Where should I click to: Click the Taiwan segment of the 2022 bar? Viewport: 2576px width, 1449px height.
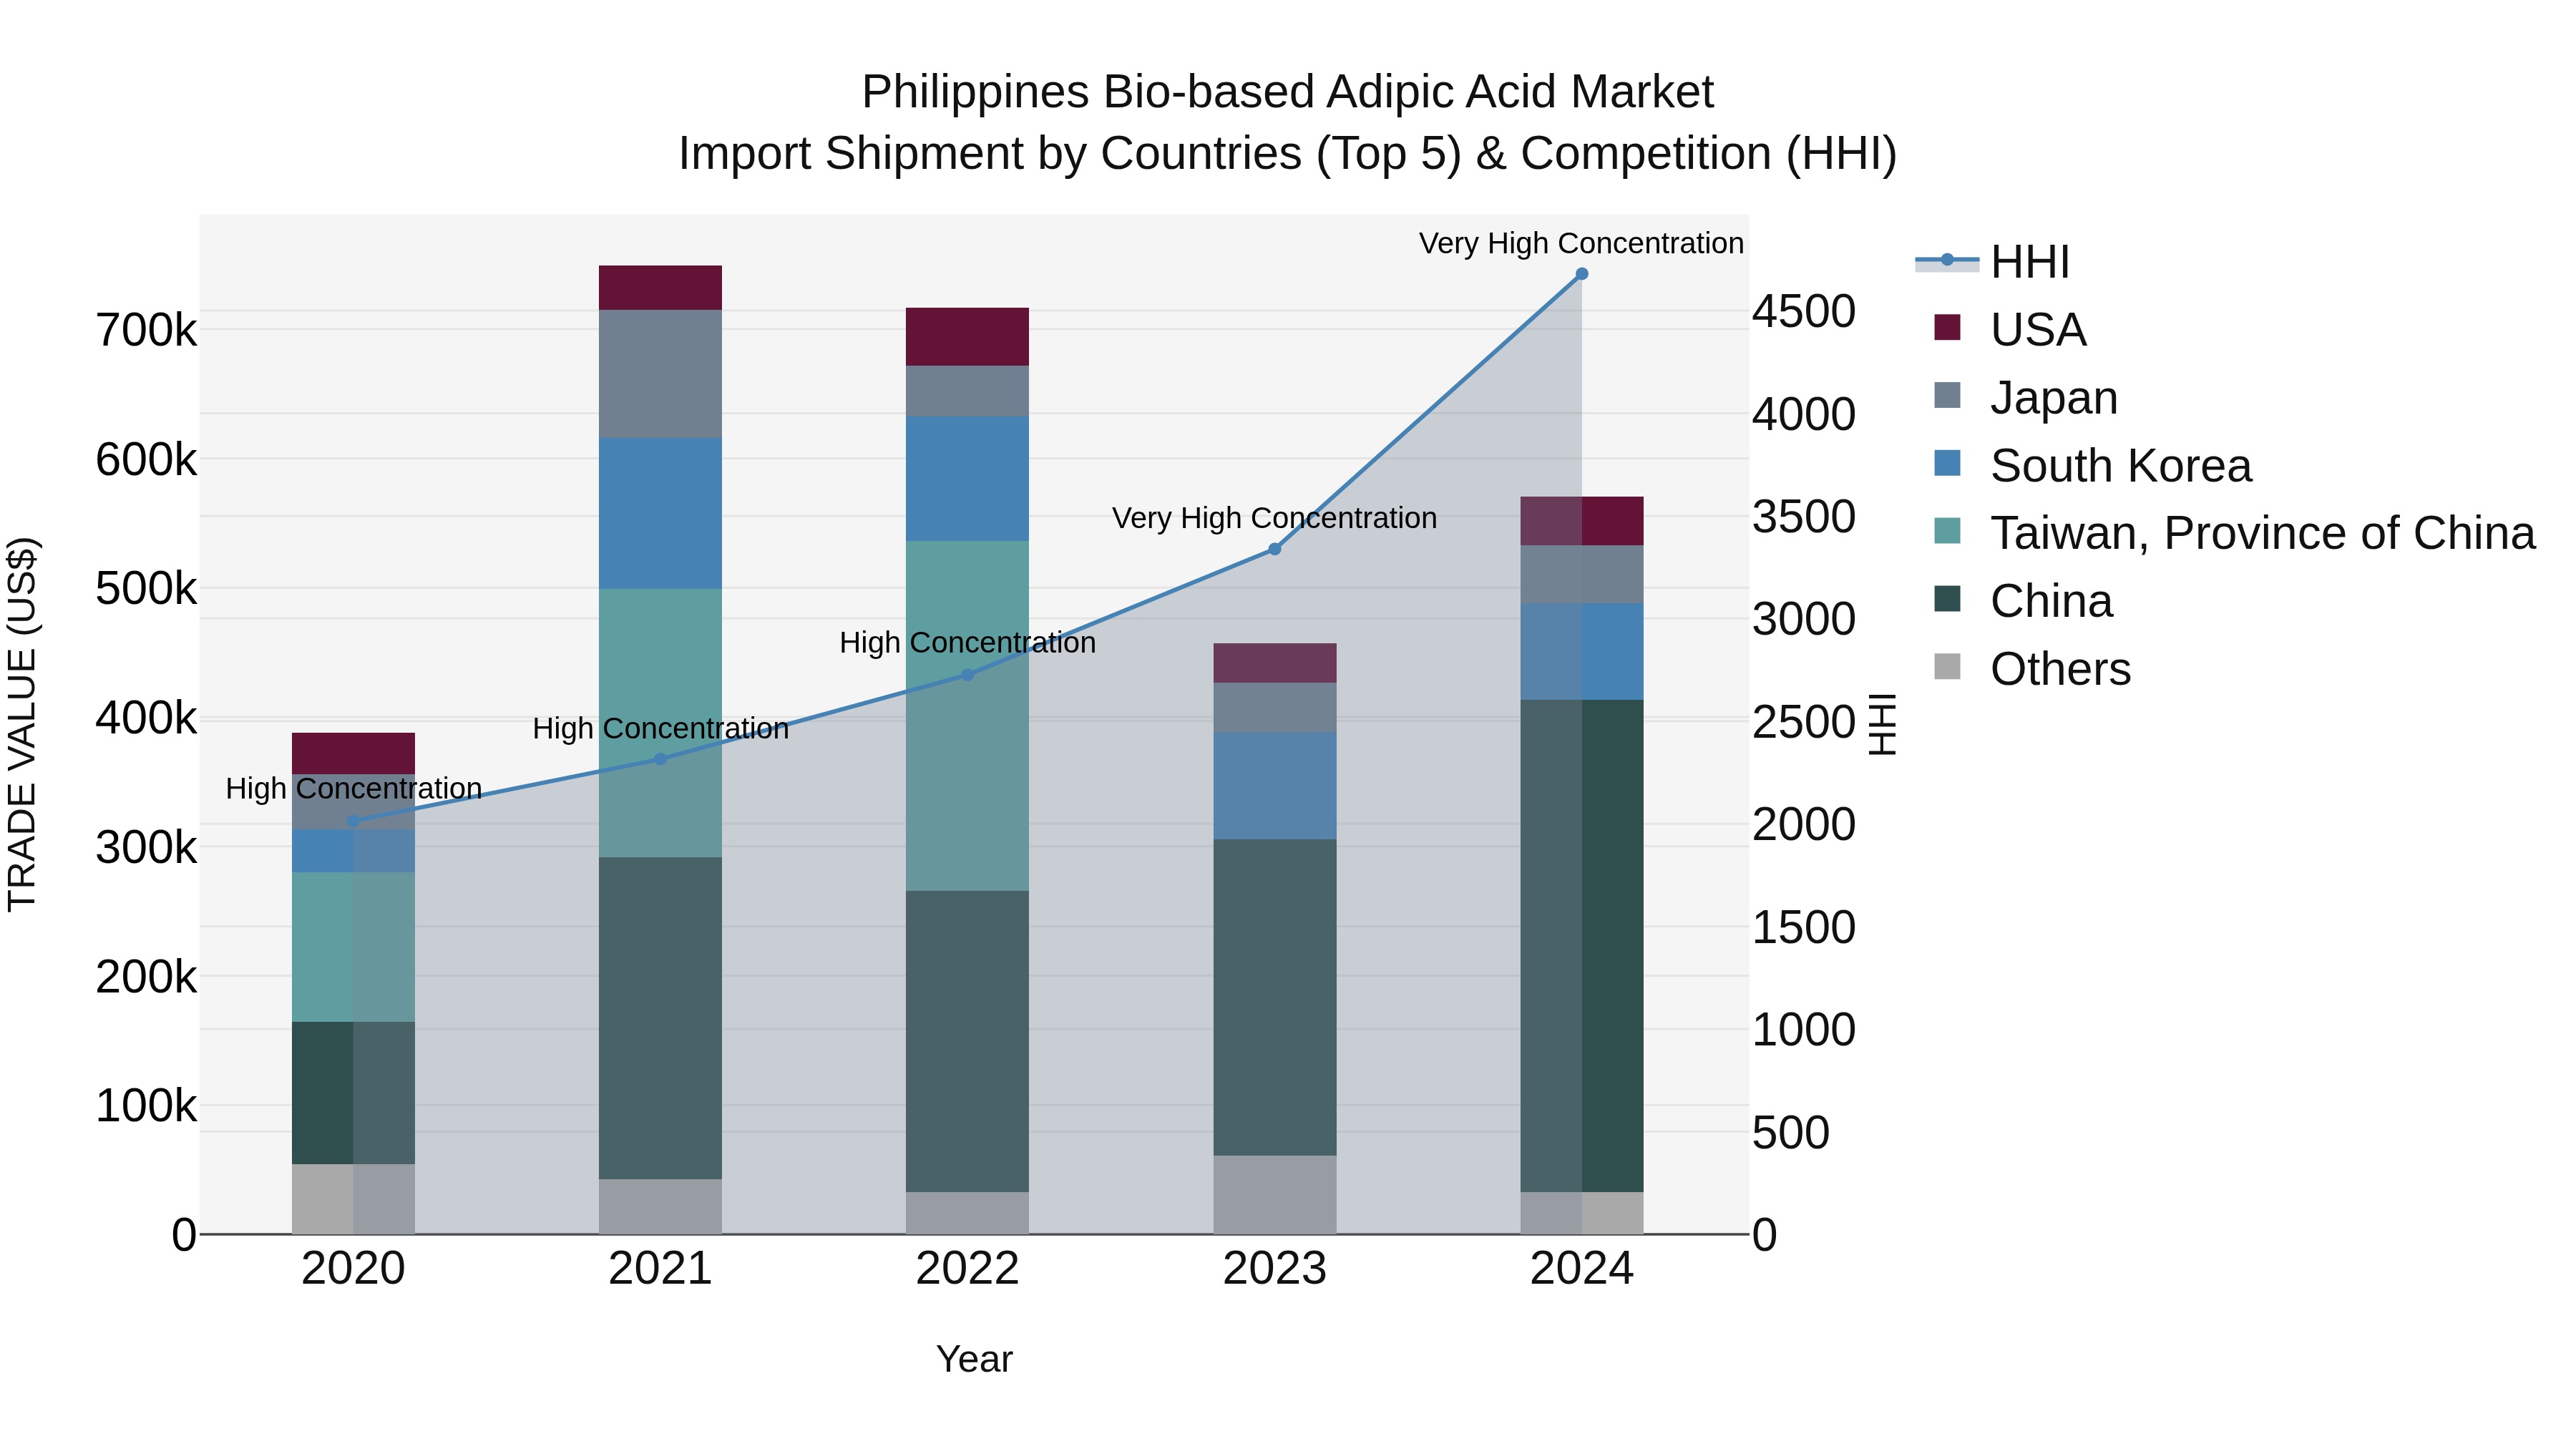pyautogui.click(x=967, y=716)
